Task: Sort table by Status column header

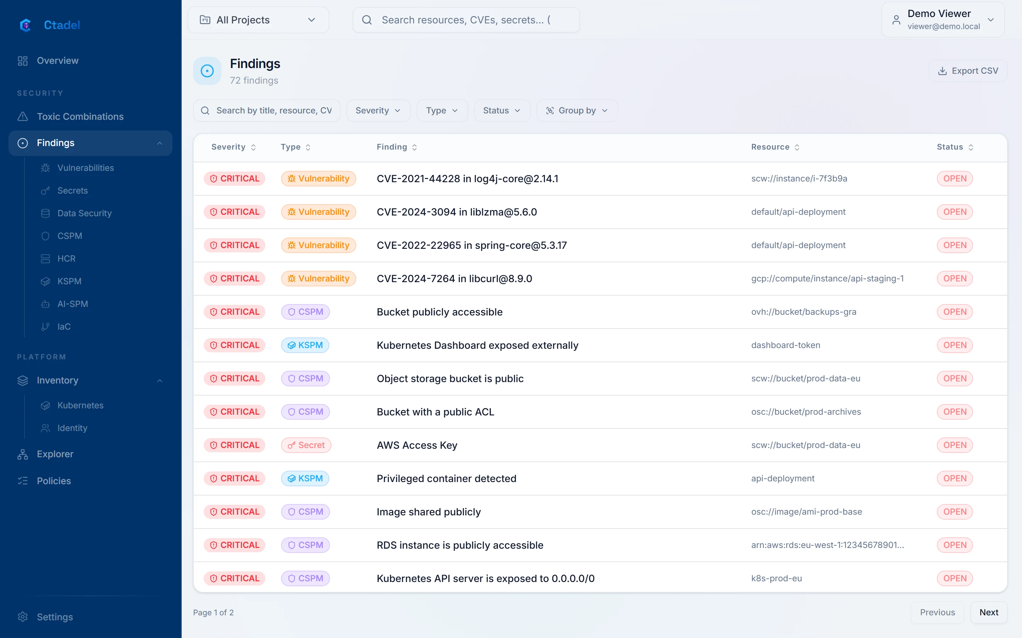Action: pos(955,147)
